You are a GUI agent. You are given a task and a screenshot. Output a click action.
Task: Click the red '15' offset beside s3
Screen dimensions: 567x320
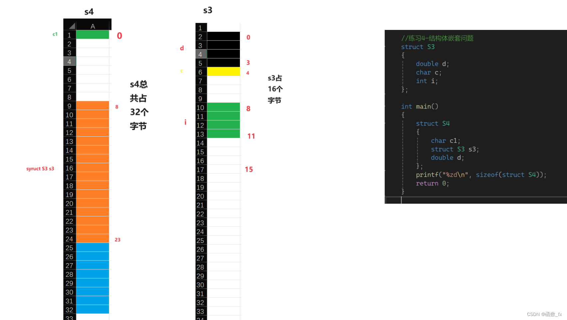coord(249,169)
